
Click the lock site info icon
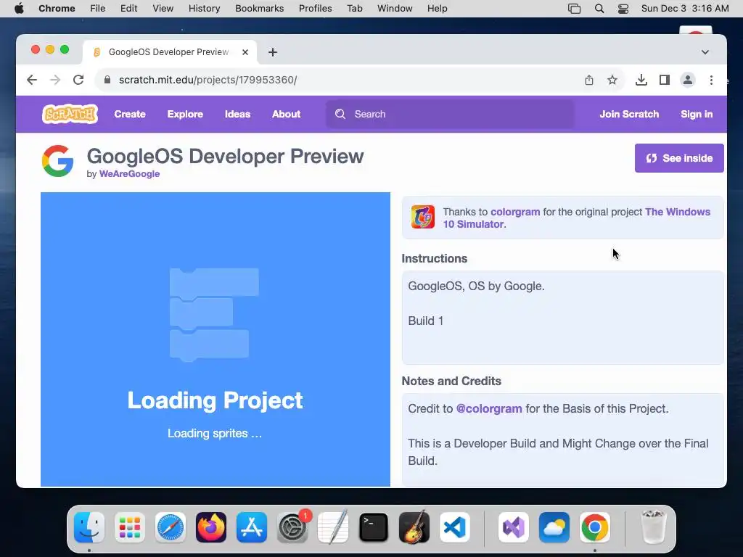click(107, 80)
